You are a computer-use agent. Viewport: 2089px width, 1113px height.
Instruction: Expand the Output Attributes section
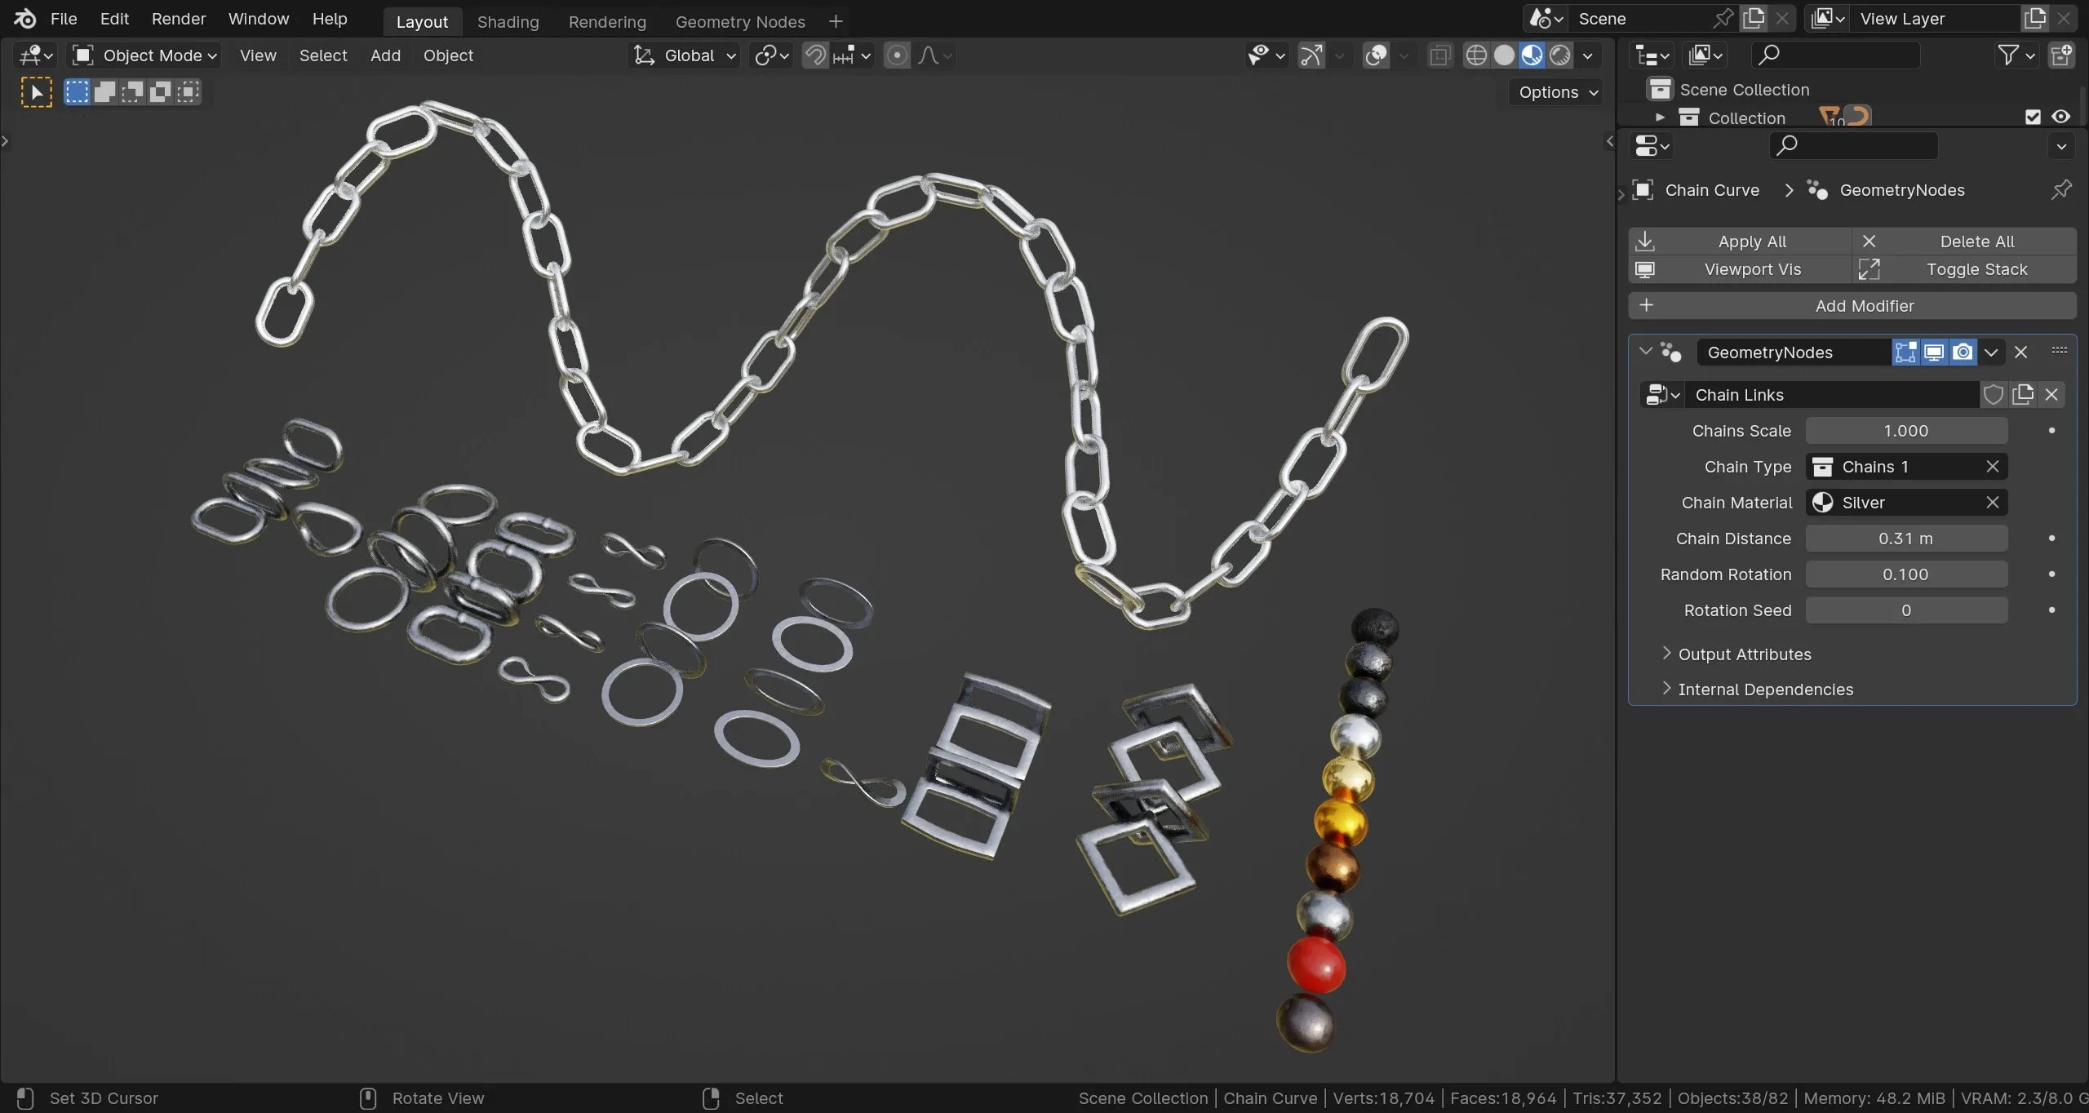pos(1742,654)
